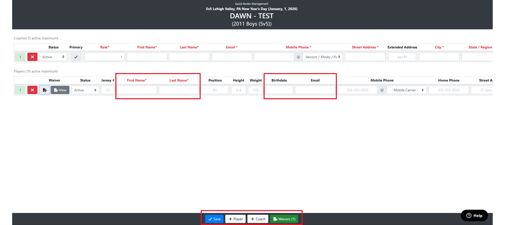
Task: Delete the player row using red X
Action: 32,90
